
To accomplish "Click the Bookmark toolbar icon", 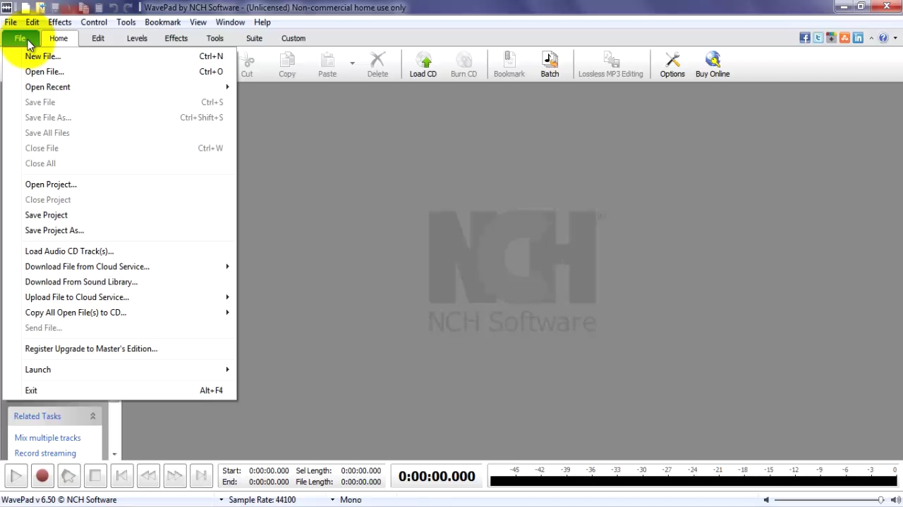I will [509, 64].
